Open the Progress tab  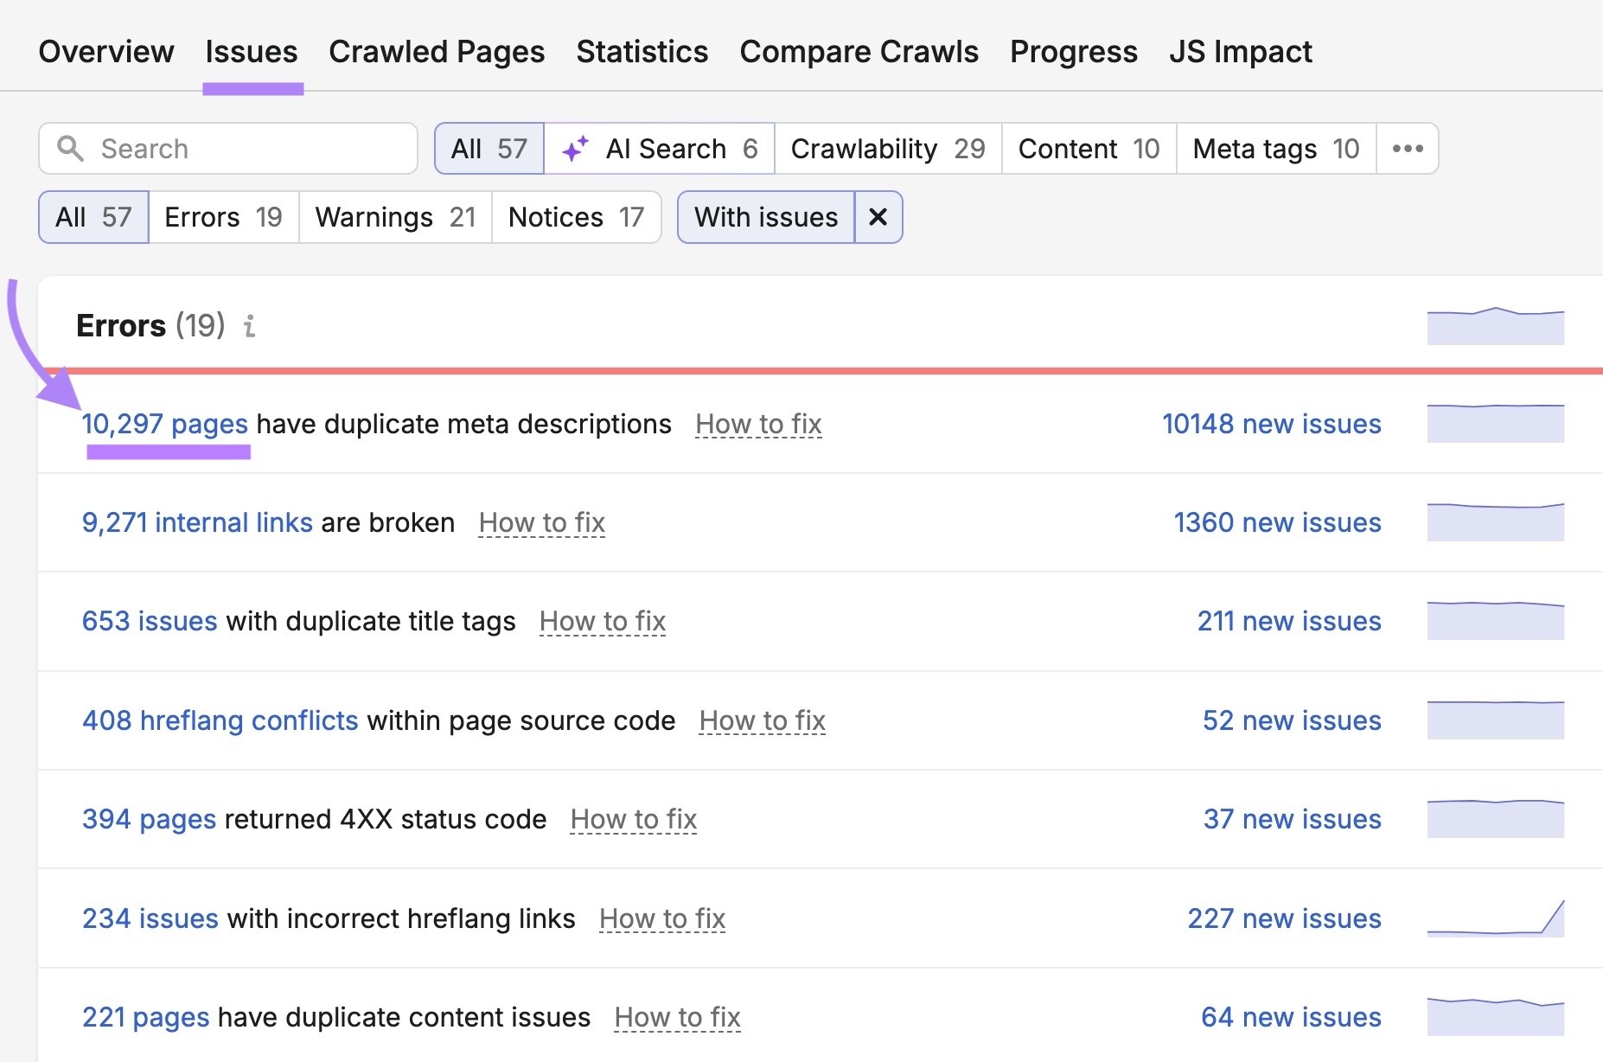1074,52
